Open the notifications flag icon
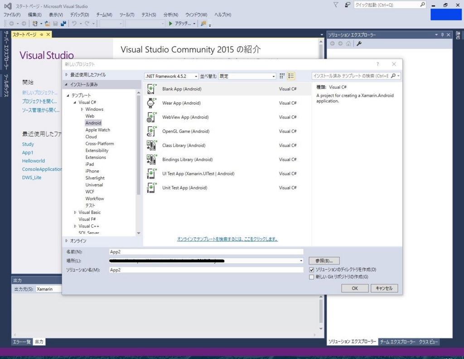 coord(336,5)
